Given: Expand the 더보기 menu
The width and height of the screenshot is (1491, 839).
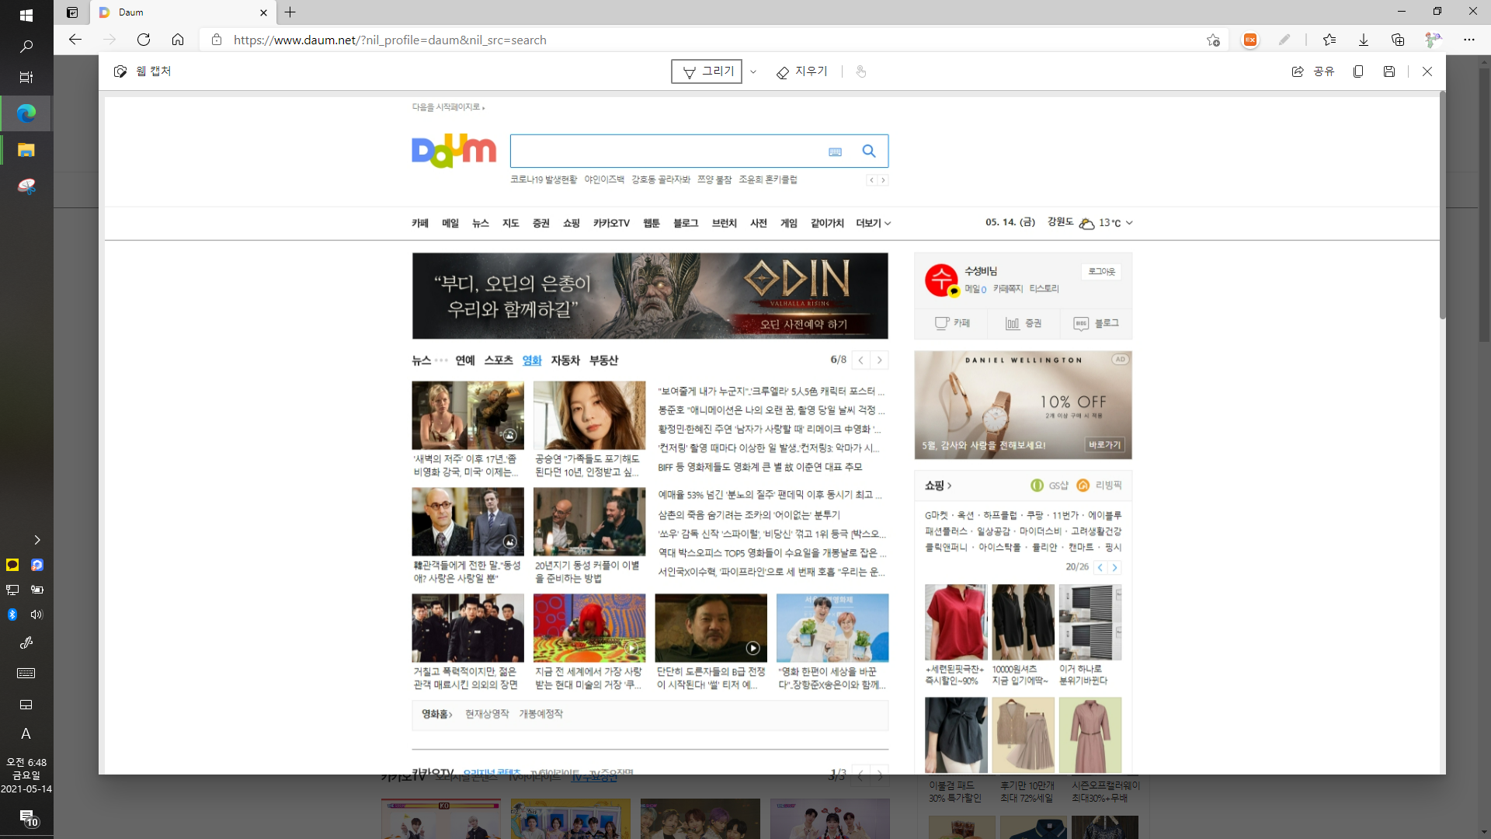Looking at the screenshot, I should (x=873, y=224).
